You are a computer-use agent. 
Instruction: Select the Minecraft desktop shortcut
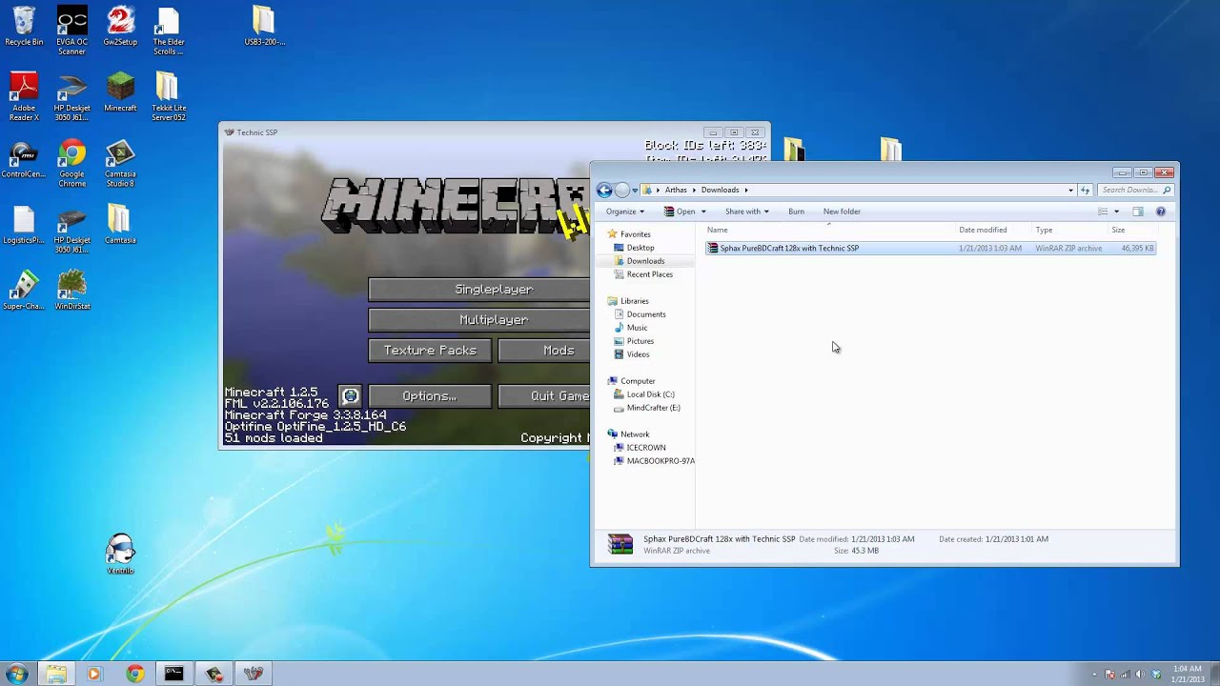pyautogui.click(x=120, y=92)
